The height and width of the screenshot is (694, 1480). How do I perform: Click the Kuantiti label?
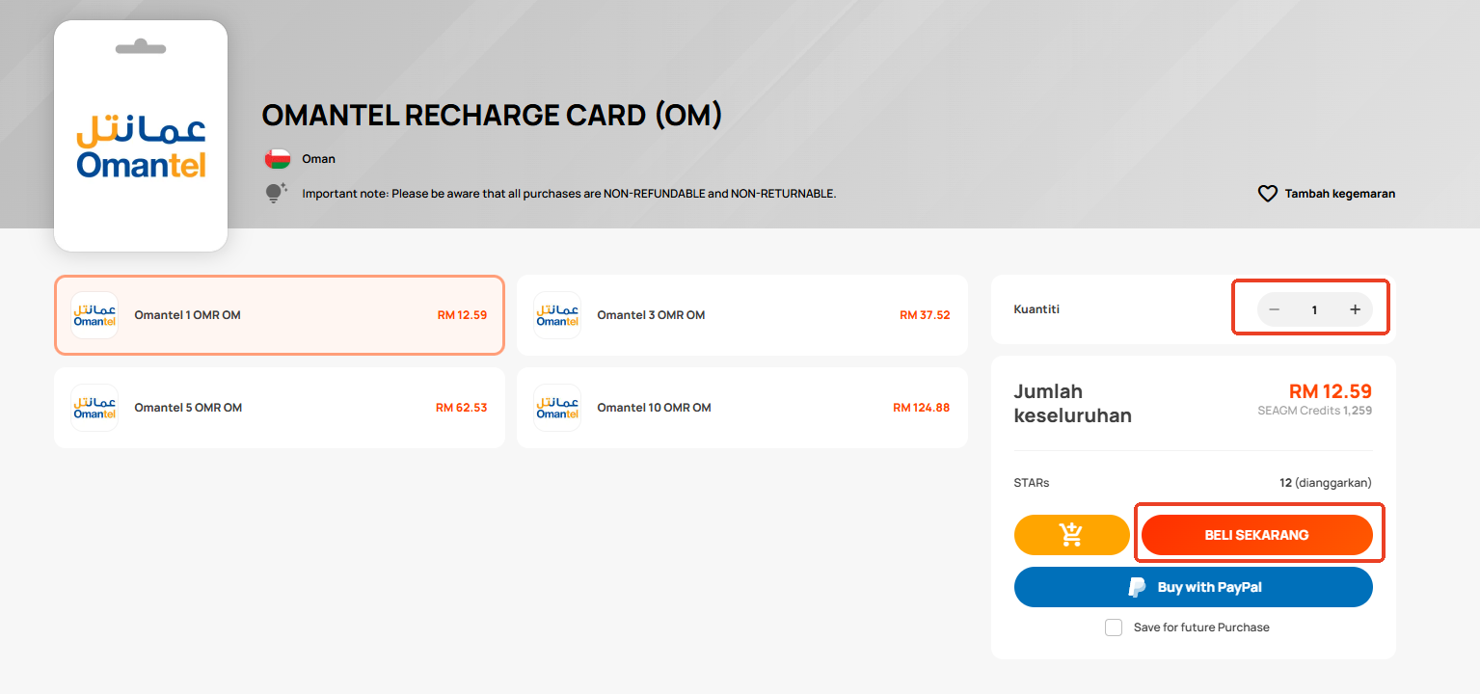[1037, 309]
